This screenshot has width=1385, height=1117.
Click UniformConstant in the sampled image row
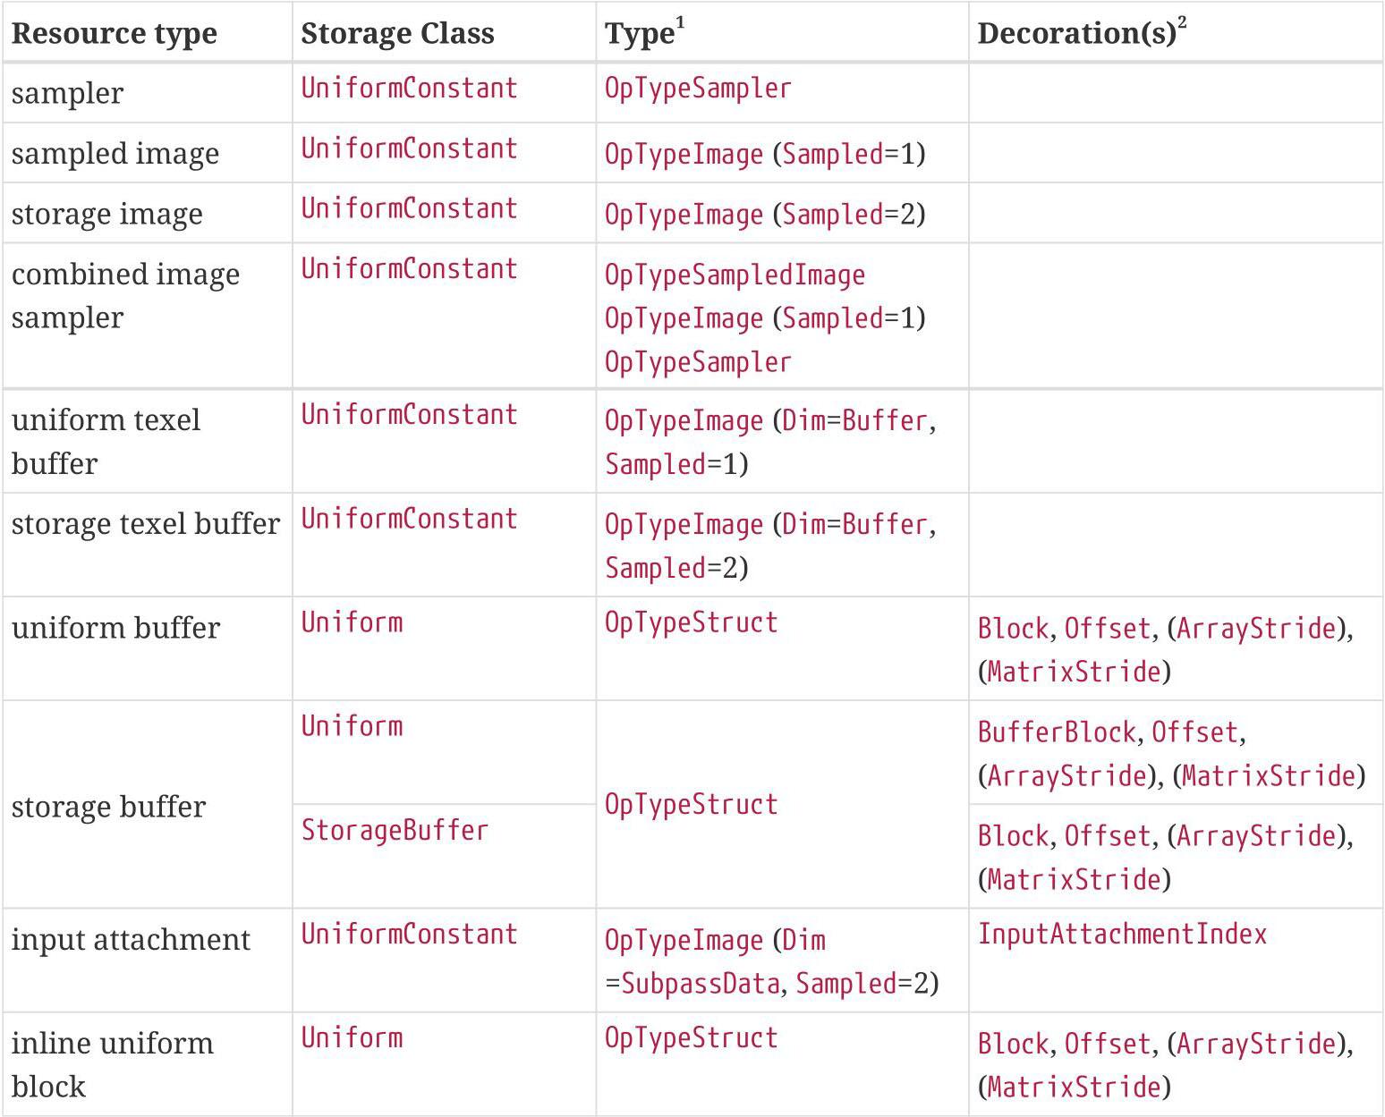(x=409, y=148)
